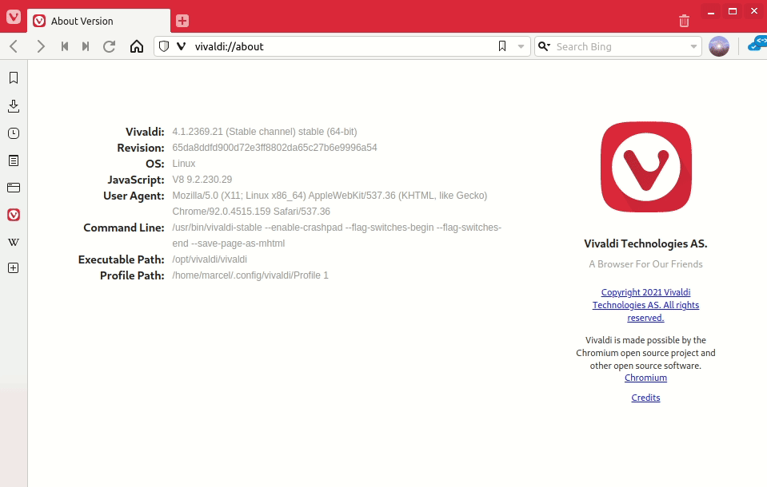
Task: Open a new tab with plus button
Action: pos(182,21)
